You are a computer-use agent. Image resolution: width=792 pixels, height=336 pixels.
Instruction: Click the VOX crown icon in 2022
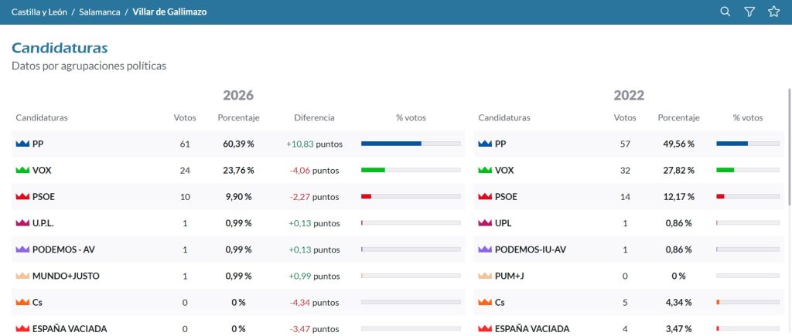(485, 171)
